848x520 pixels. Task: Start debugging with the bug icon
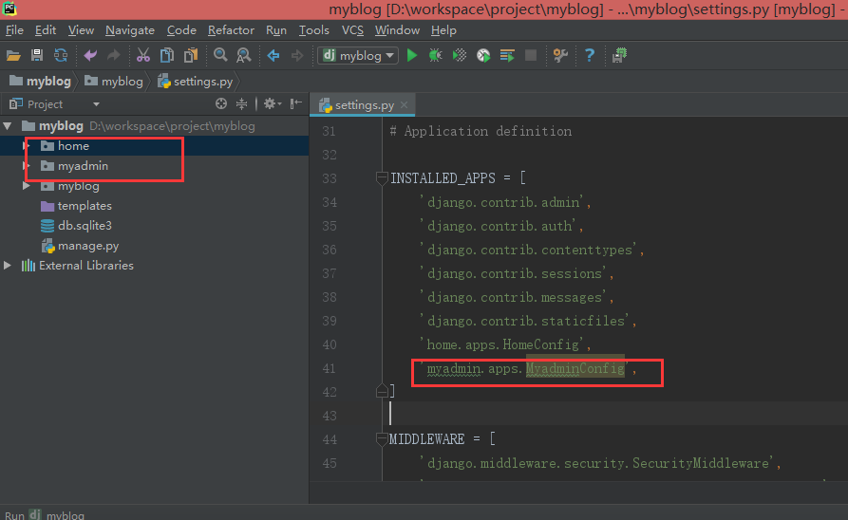435,55
